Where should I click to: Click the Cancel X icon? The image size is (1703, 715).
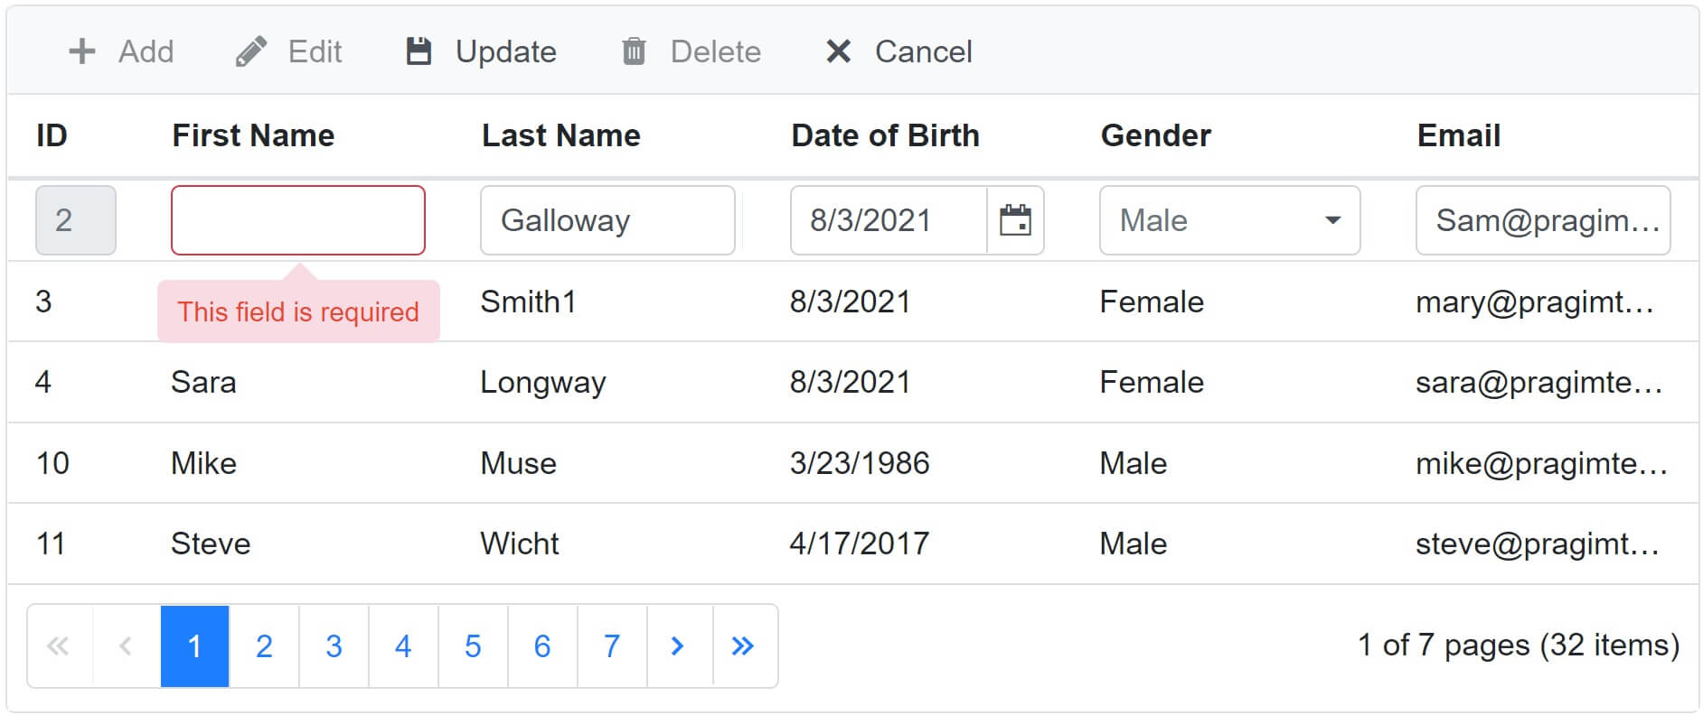point(839,51)
